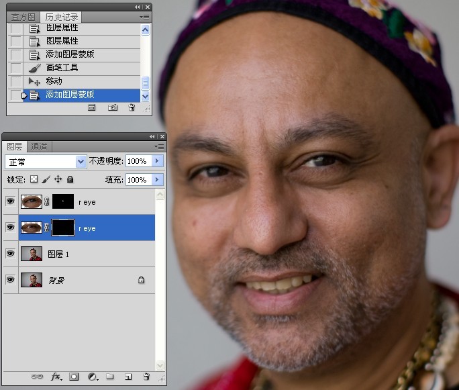Screen dimensions: 459x390
Task: Set history brush source for first 添加图层蒙版
Action: coord(16,54)
